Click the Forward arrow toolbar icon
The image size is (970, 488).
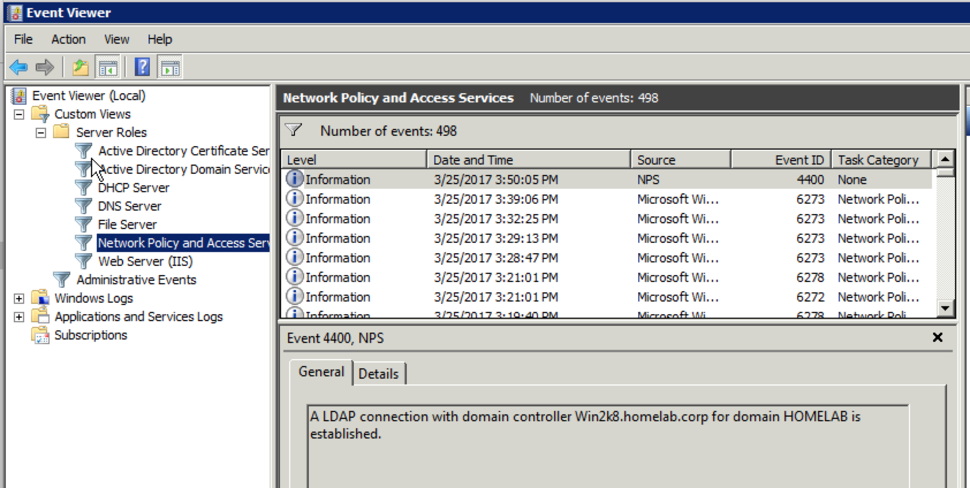click(45, 67)
